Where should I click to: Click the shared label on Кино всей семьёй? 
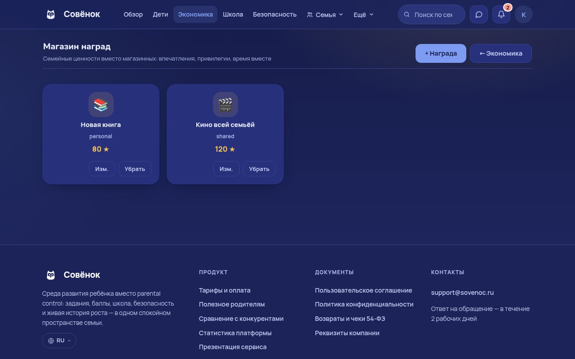(225, 136)
